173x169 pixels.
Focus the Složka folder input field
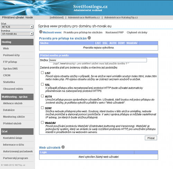[98, 60]
